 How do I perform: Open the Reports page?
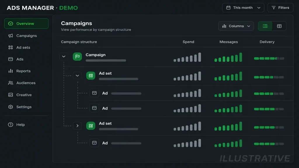26,71
